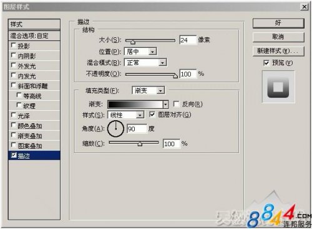
Task: Enable the 内阴影 inner shadow checkbox
Action: pos(14,55)
